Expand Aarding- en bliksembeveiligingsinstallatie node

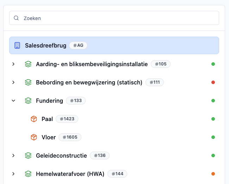point(13,64)
